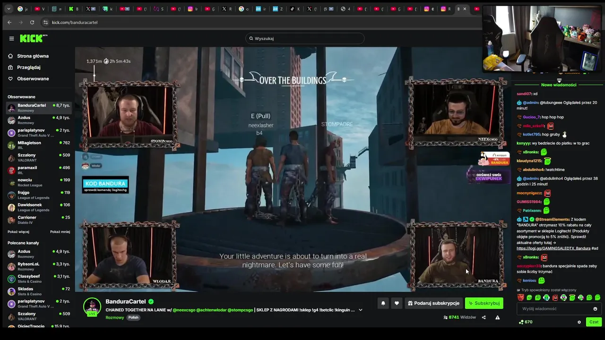Viewport: 605px width, 340px height.
Task: Click the Kick logo in header
Action: point(34,38)
